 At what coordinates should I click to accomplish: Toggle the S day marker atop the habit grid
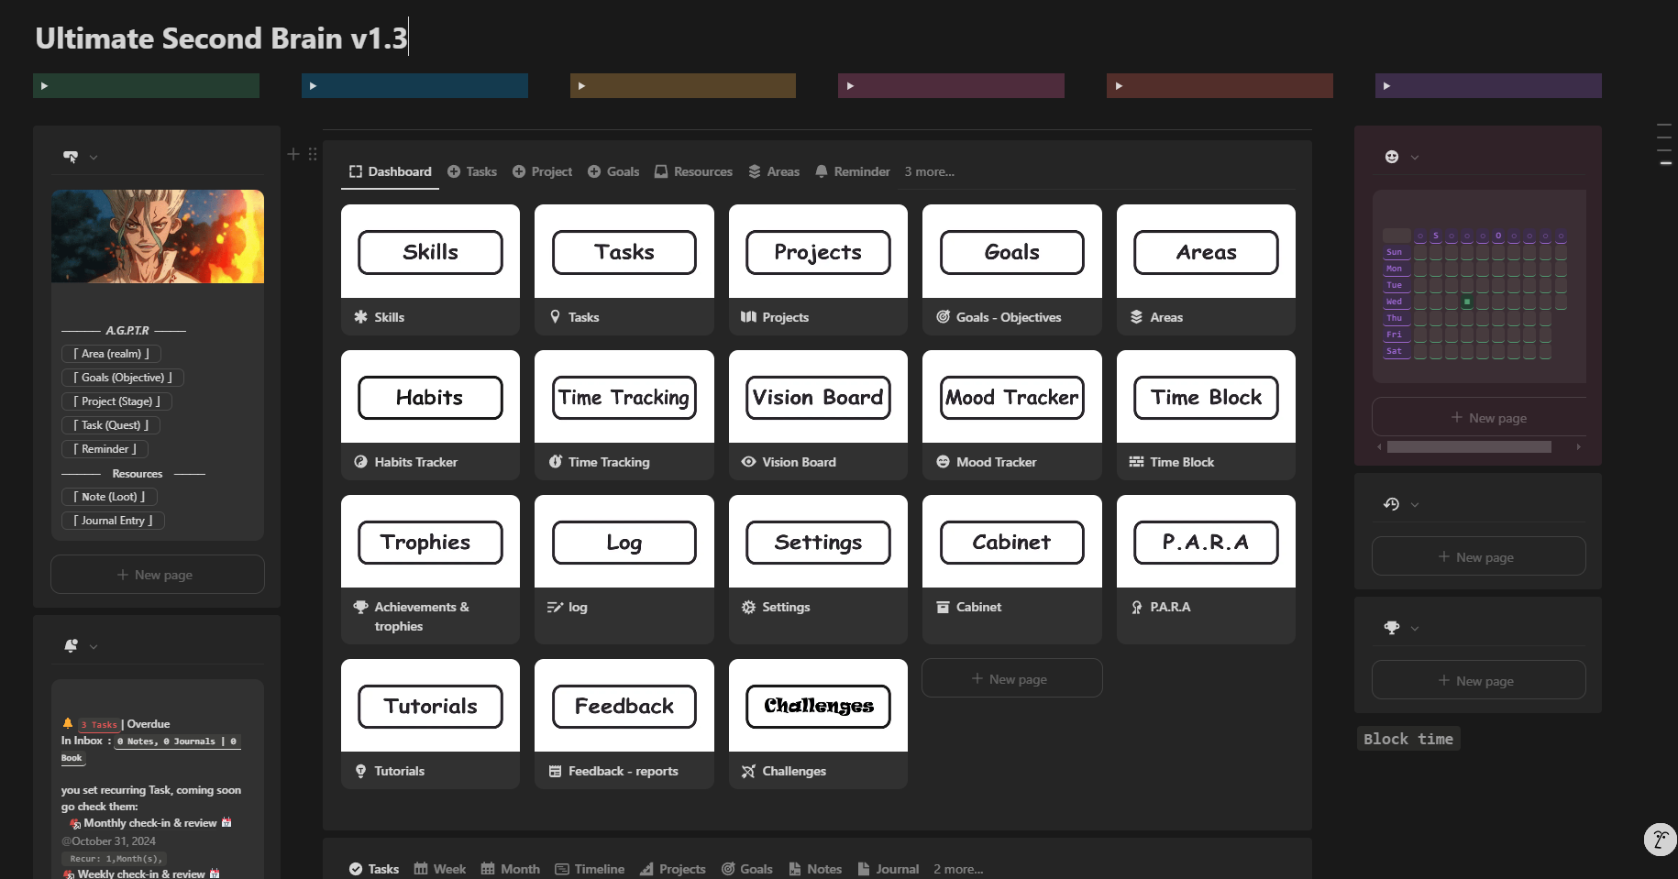1436,236
